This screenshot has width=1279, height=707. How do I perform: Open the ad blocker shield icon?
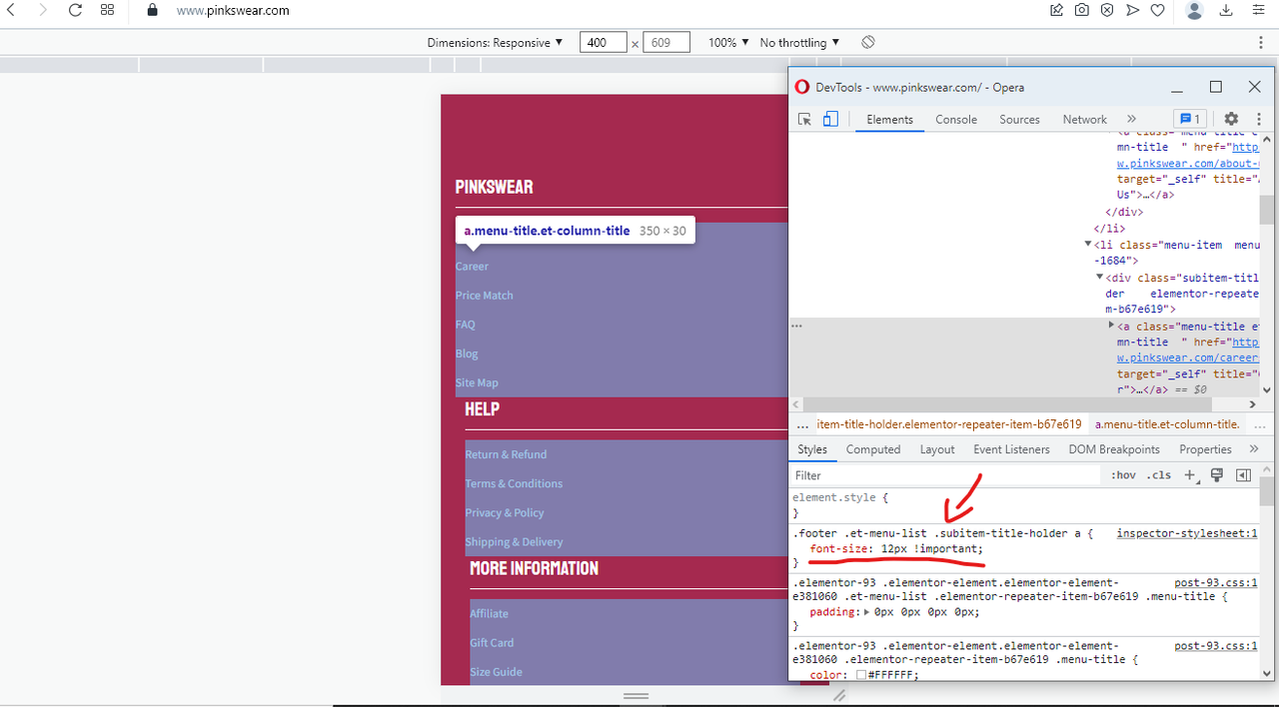pos(1107,10)
